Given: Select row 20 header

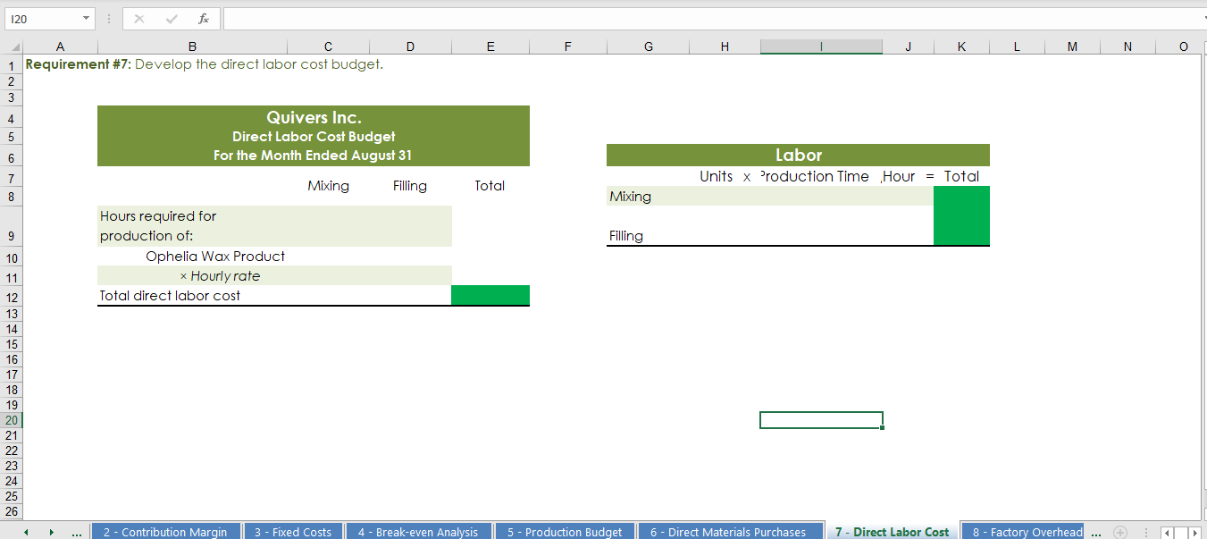Looking at the screenshot, I should 11,420.
